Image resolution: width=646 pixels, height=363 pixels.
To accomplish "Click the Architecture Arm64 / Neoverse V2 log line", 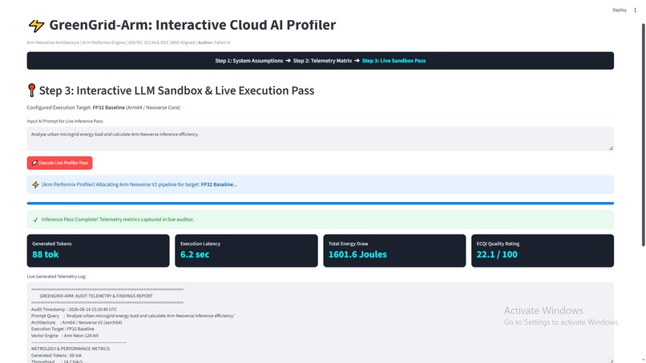I will pos(77,323).
